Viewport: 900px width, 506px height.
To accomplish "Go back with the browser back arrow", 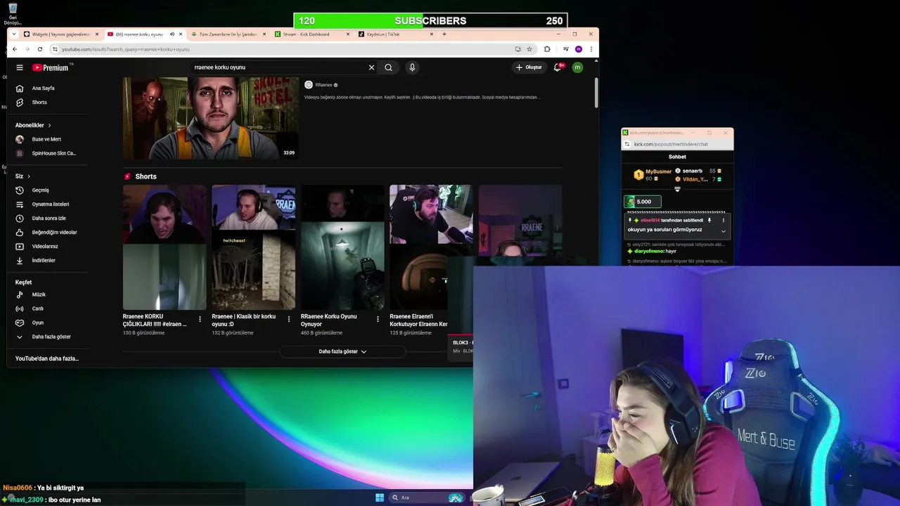I will tap(14, 49).
